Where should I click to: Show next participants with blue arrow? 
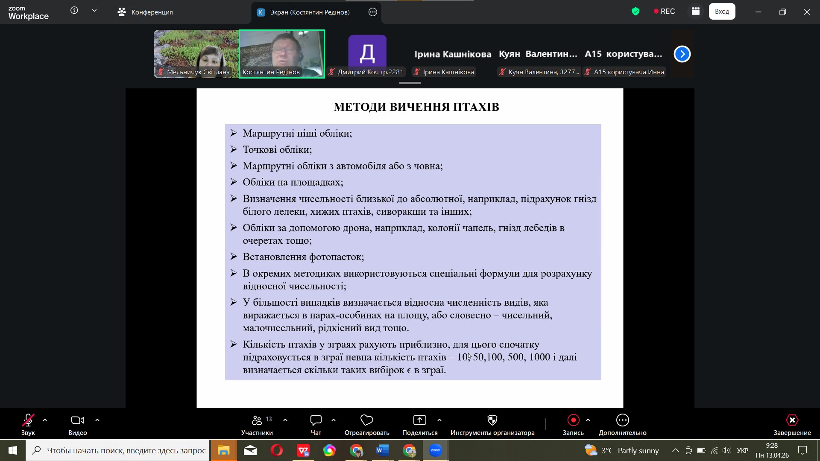coord(682,54)
